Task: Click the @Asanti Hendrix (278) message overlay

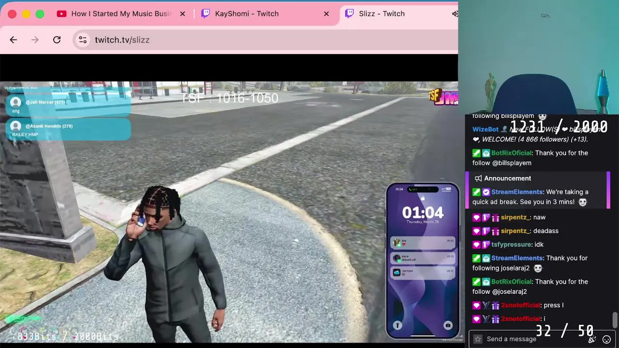Action: click(x=68, y=130)
